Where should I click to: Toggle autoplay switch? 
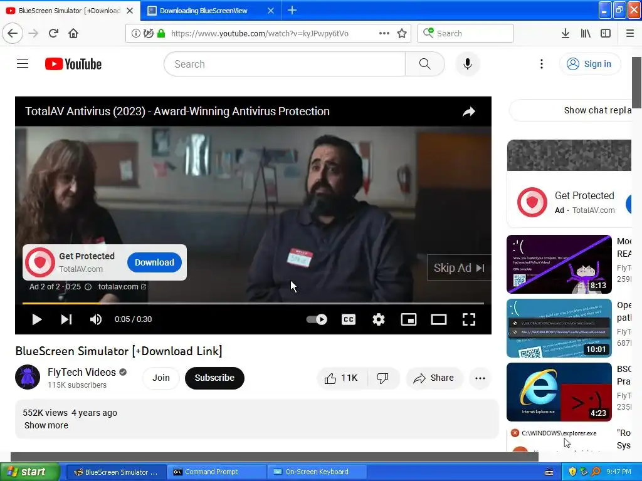[317, 319]
